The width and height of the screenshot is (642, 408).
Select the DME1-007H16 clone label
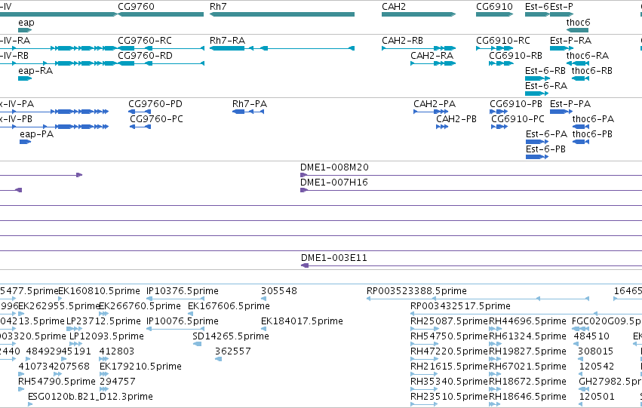pos(333,183)
